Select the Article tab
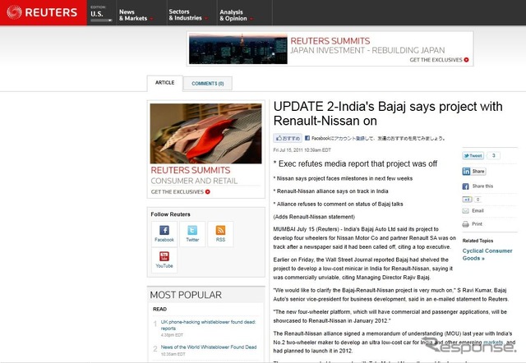Image resolution: width=526 pixels, height=363 pixels. click(164, 83)
